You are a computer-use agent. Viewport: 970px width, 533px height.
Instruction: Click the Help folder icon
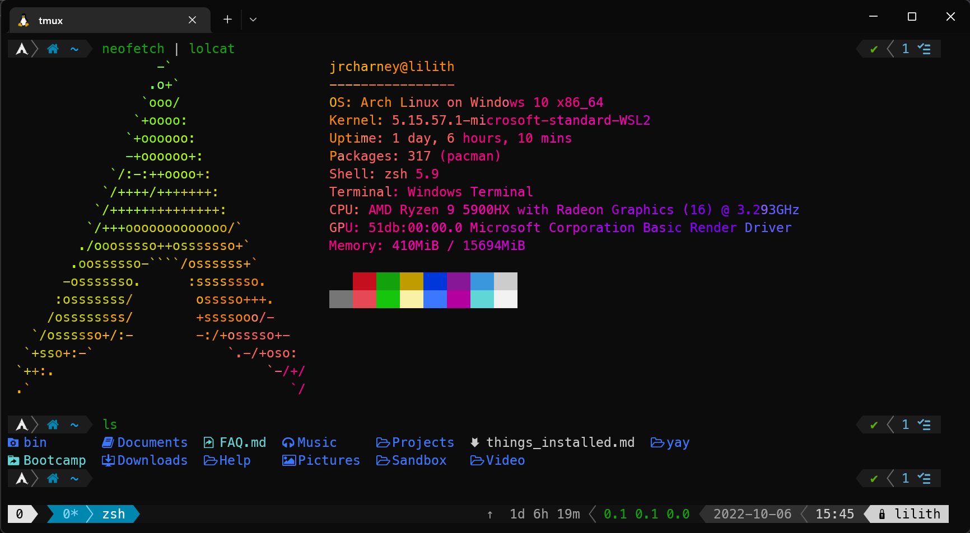pyautogui.click(x=211, y=461)
